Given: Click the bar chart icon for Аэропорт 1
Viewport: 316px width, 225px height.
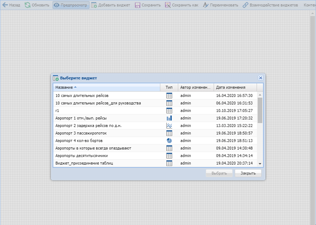Looking at the screenshot, I should coord(169,118).
